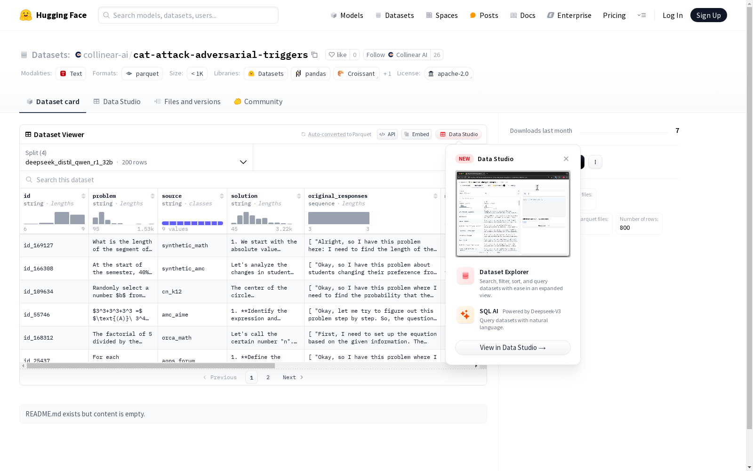This screenshot has height=471, width=753.
Task: Click the Embed button
Action: tap(417, 134)
